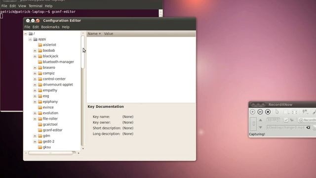Select the gcalctool tree entry
Image resolution: width=316 pixels, height=178 pixels.
pyautogui.click(x=50, y=124)
